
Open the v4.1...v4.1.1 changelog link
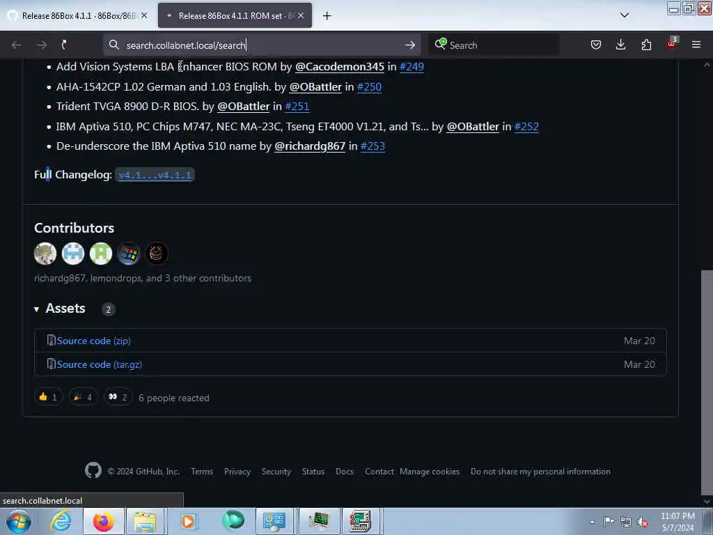click(155, 175)
